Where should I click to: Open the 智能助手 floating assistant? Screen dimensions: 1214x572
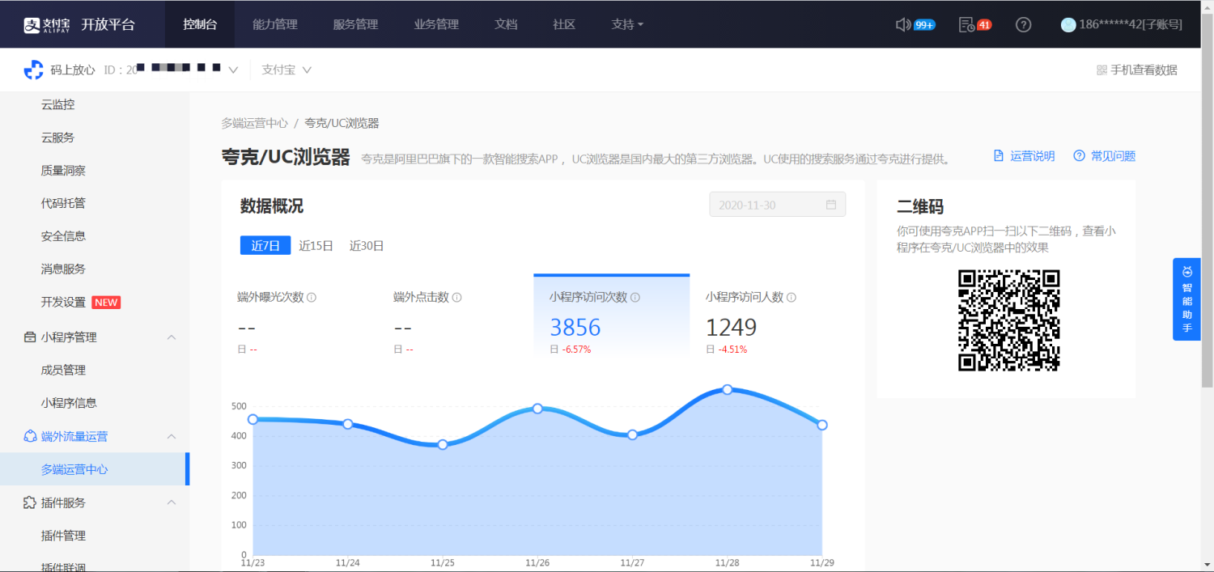1186,299
